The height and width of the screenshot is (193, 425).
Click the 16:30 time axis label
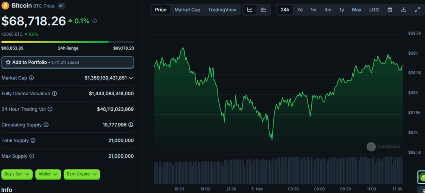click(x=179, y=189)
